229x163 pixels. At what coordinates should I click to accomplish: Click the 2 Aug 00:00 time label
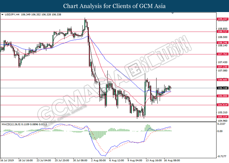[98, 160]
